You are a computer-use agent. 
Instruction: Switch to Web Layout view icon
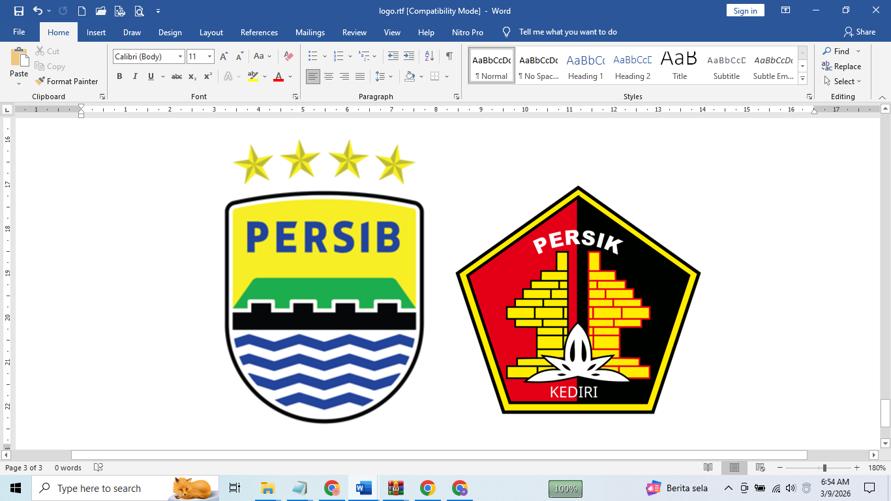[x=760, y=468]
